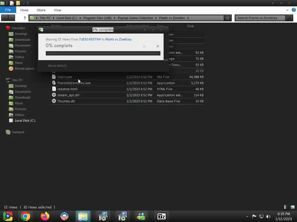The height and width of the screenshot is (222, 297).
Task: Click the search magnifier icon
Action: [289, 18]
